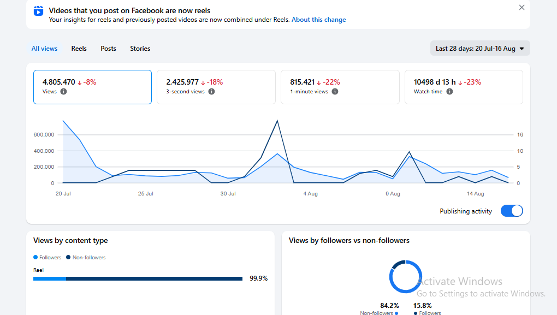Open the Last 28 days date range dropdown
This screenshot has width=557, height=315.
click(480, 48)
